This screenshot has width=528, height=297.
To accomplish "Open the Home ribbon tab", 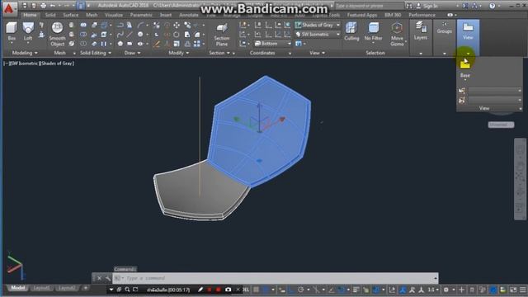I will click(x=30, y=15).
